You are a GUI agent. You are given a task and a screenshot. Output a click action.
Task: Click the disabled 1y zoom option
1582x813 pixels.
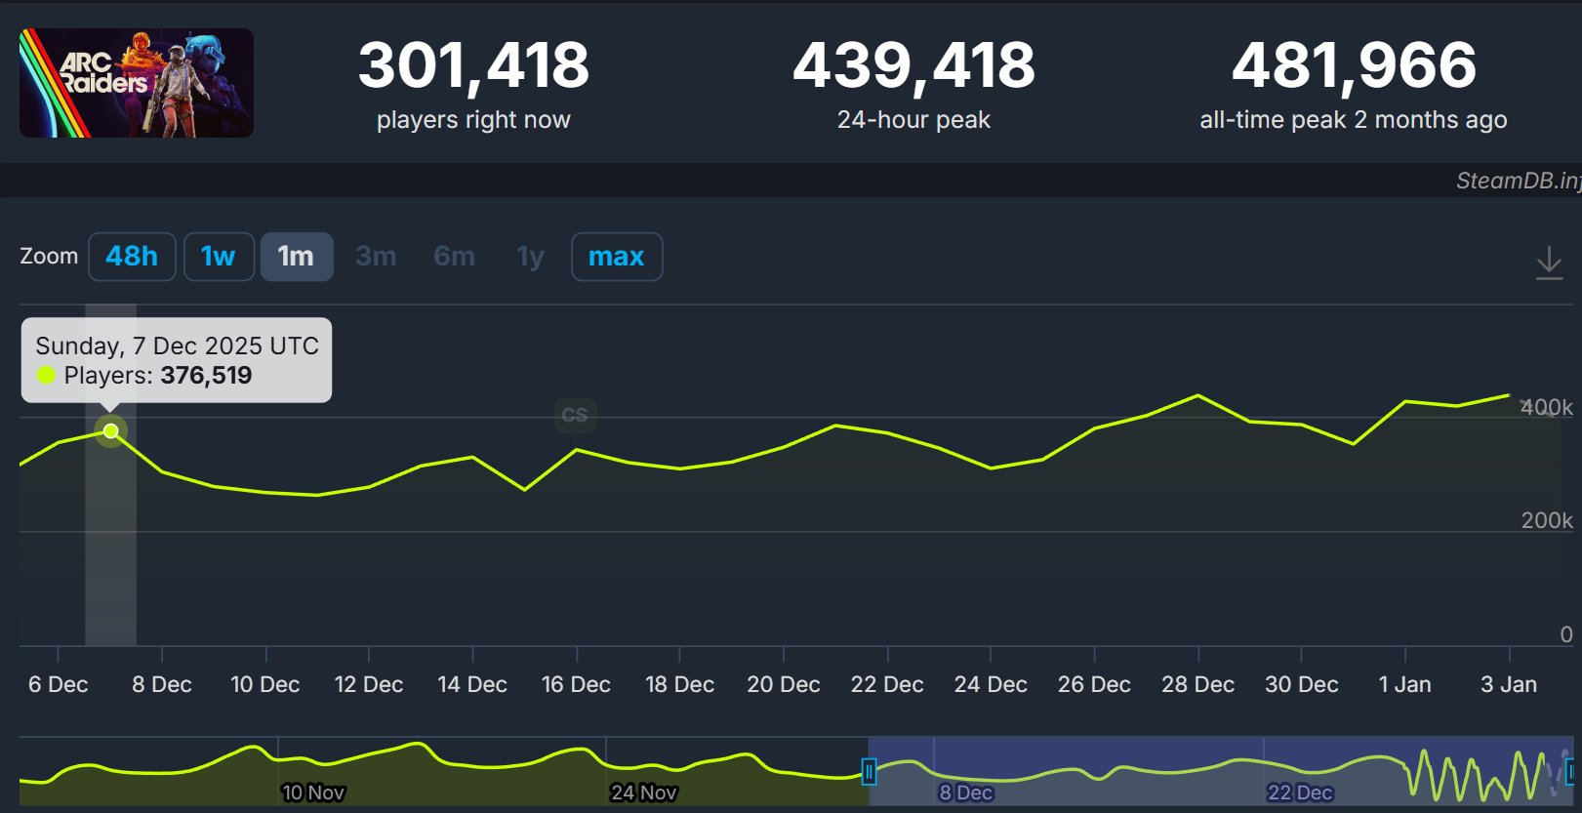pyautogui.click(x=530, y=257)
